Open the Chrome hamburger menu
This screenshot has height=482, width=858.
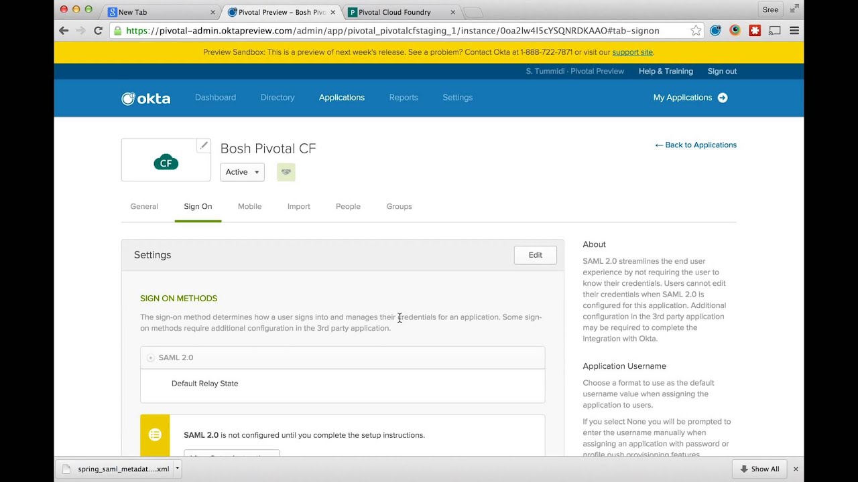pos(794,30)
